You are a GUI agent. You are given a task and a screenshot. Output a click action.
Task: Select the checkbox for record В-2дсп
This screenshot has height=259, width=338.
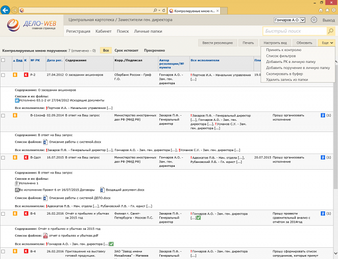4,158
